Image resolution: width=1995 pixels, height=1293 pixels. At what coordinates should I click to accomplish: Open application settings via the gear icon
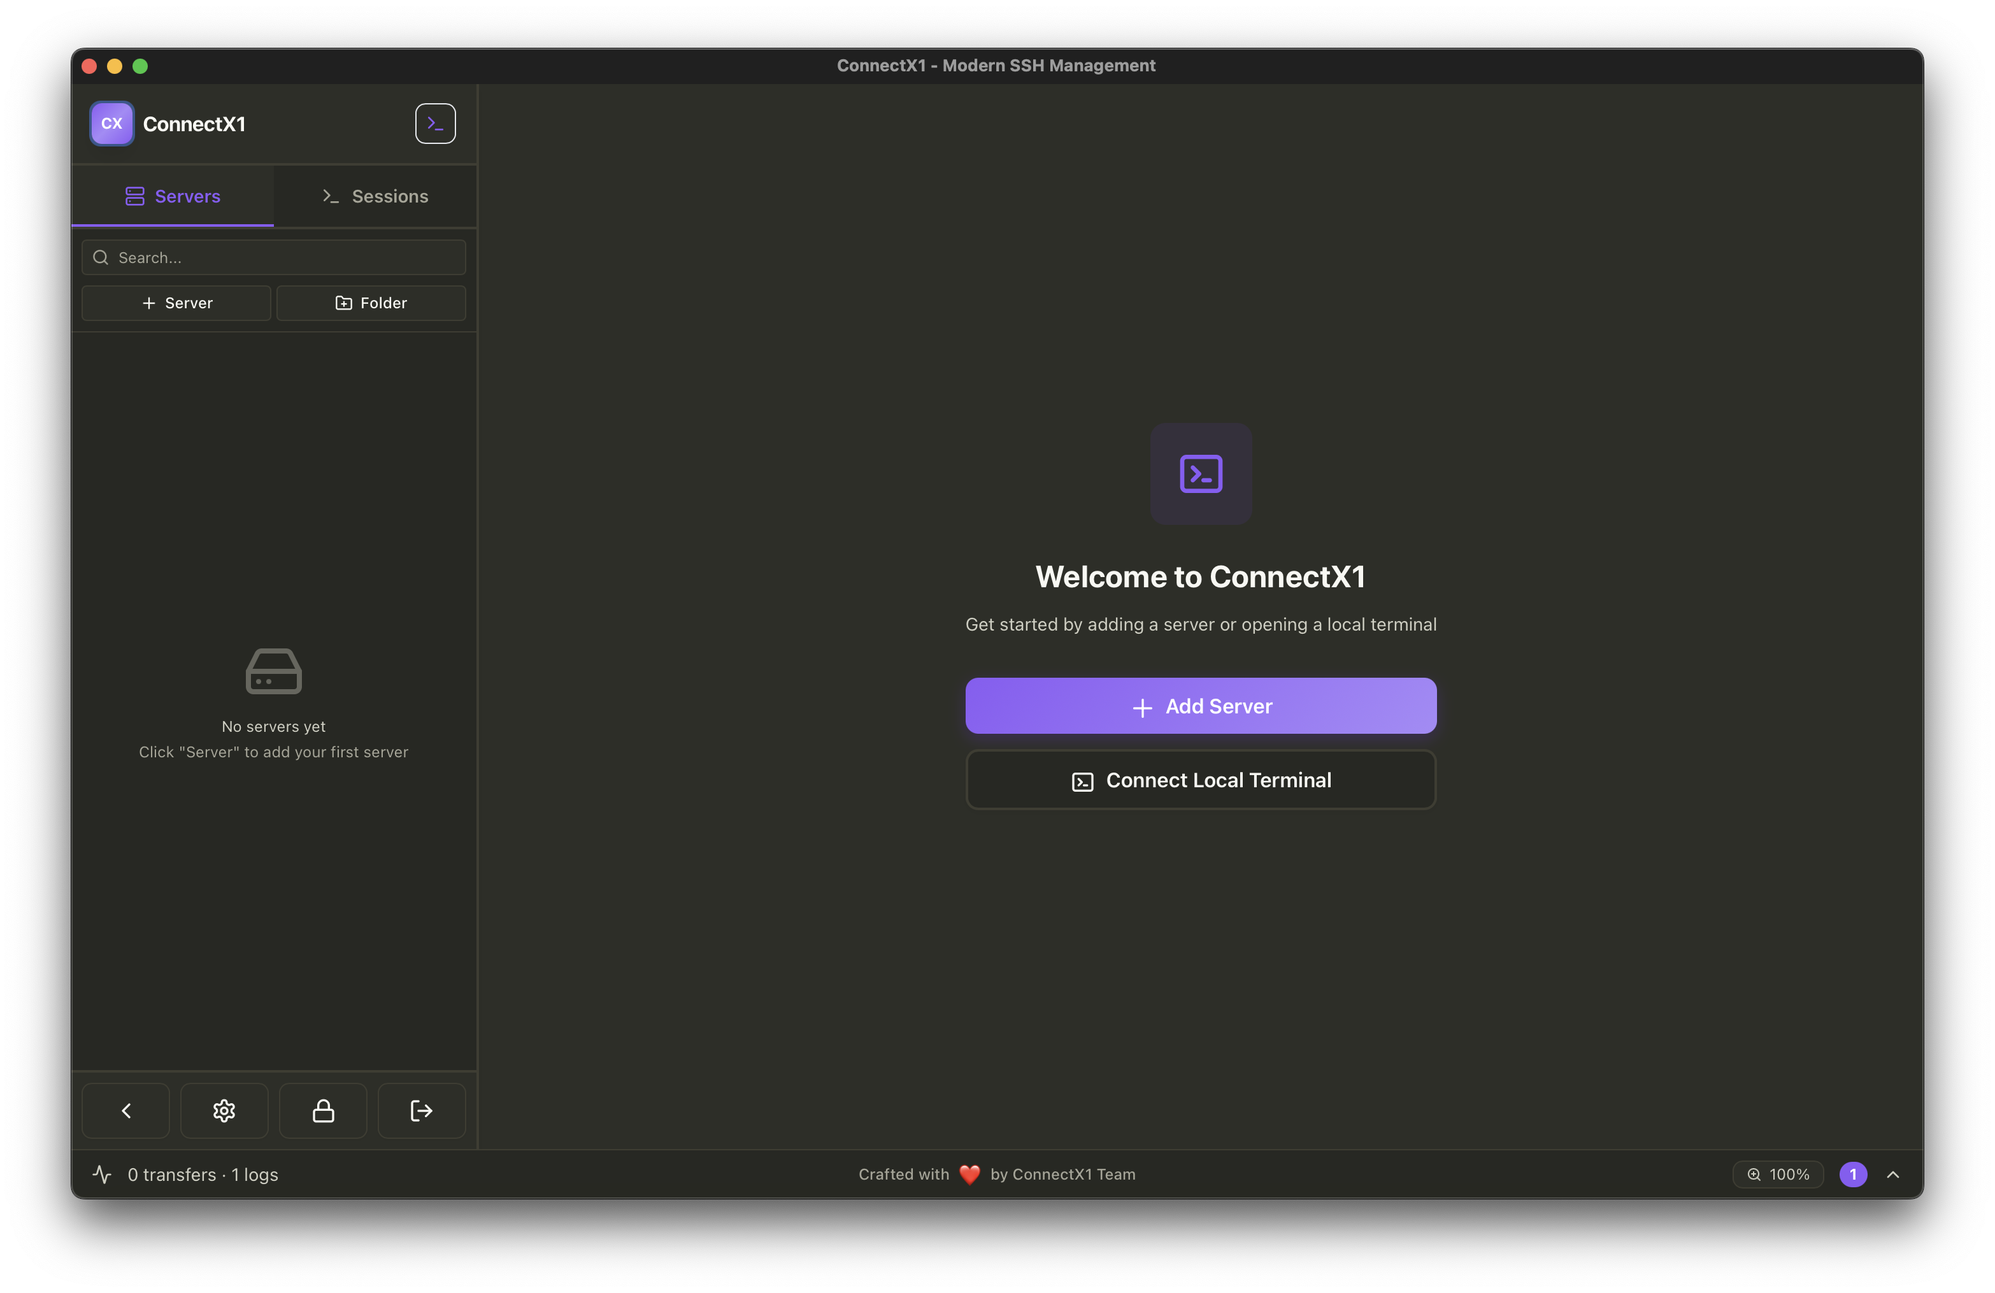point(224,1110)
